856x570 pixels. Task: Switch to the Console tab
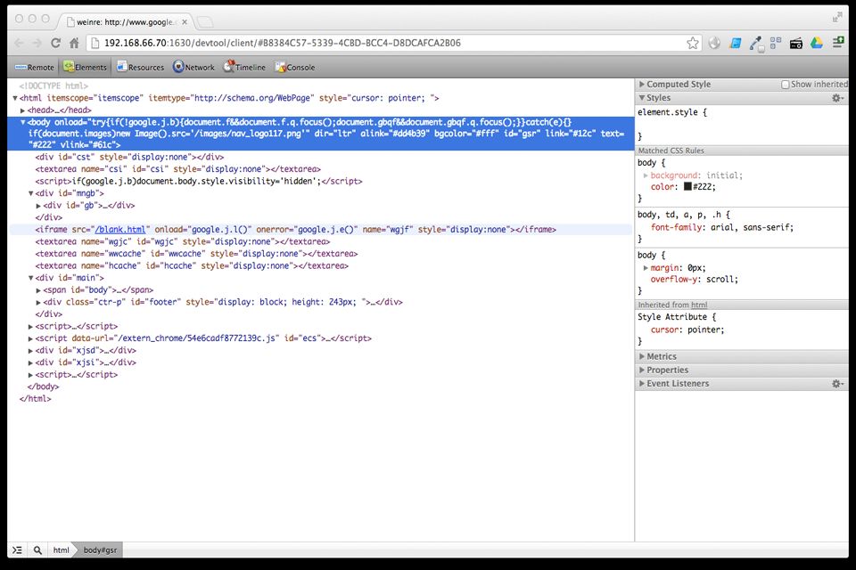point(294,67)
